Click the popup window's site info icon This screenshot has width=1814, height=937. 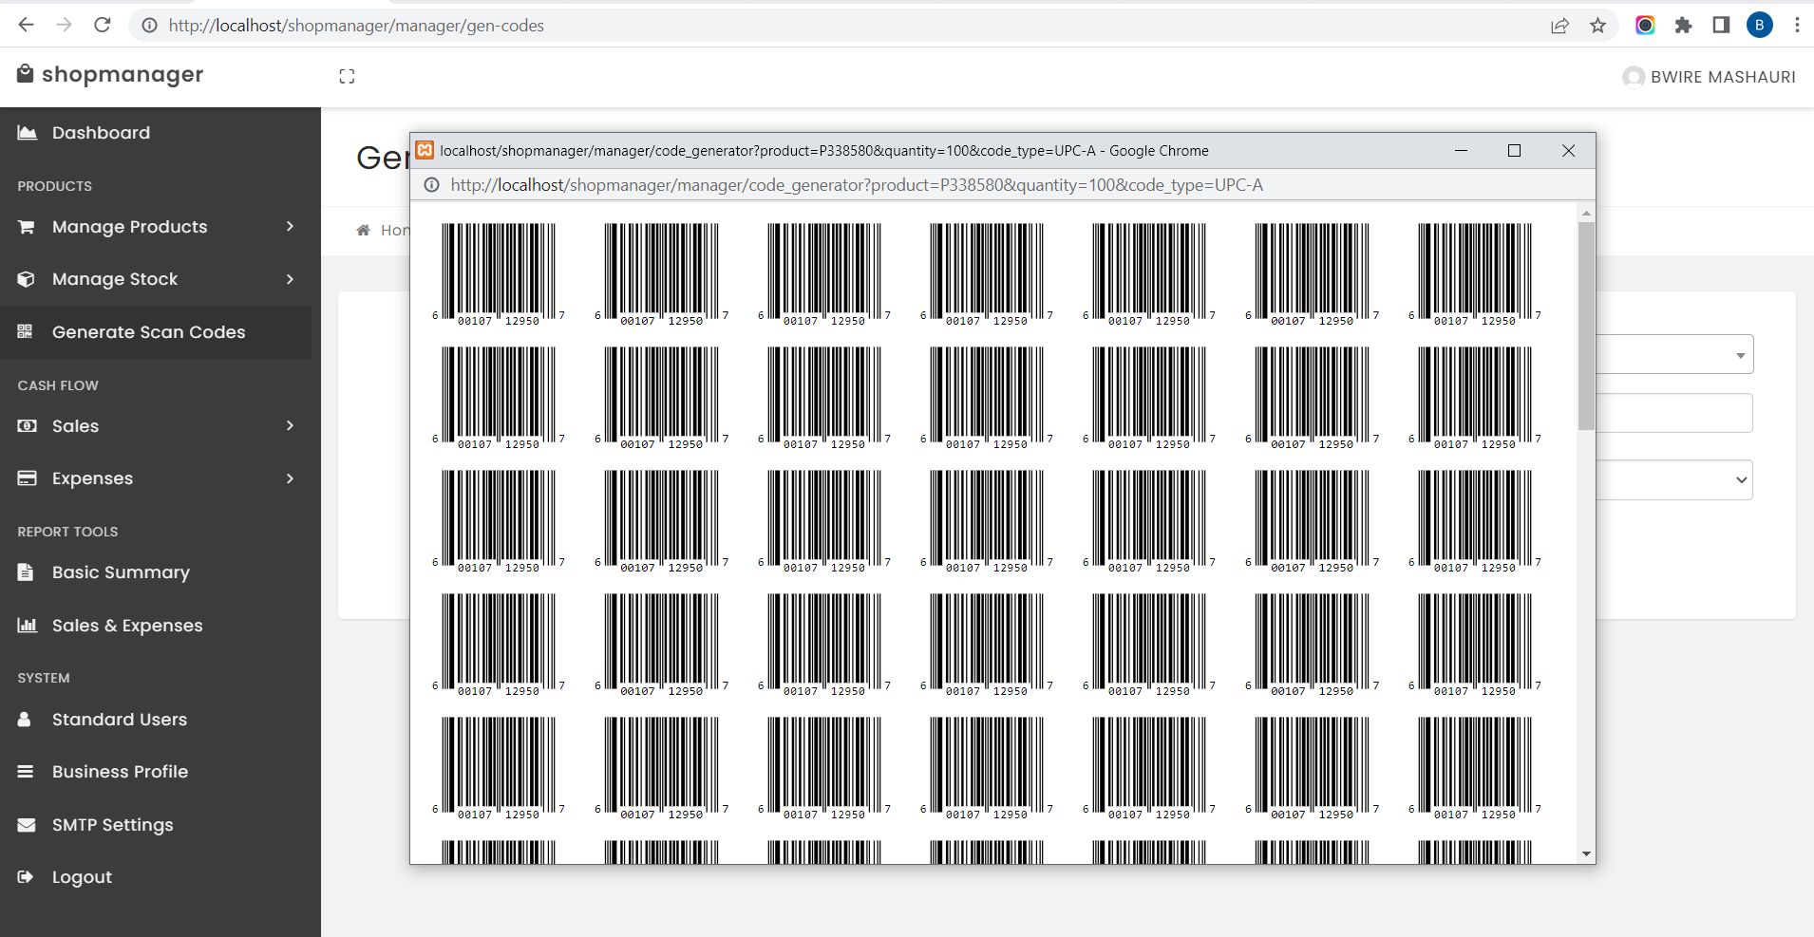coord(431,185)
